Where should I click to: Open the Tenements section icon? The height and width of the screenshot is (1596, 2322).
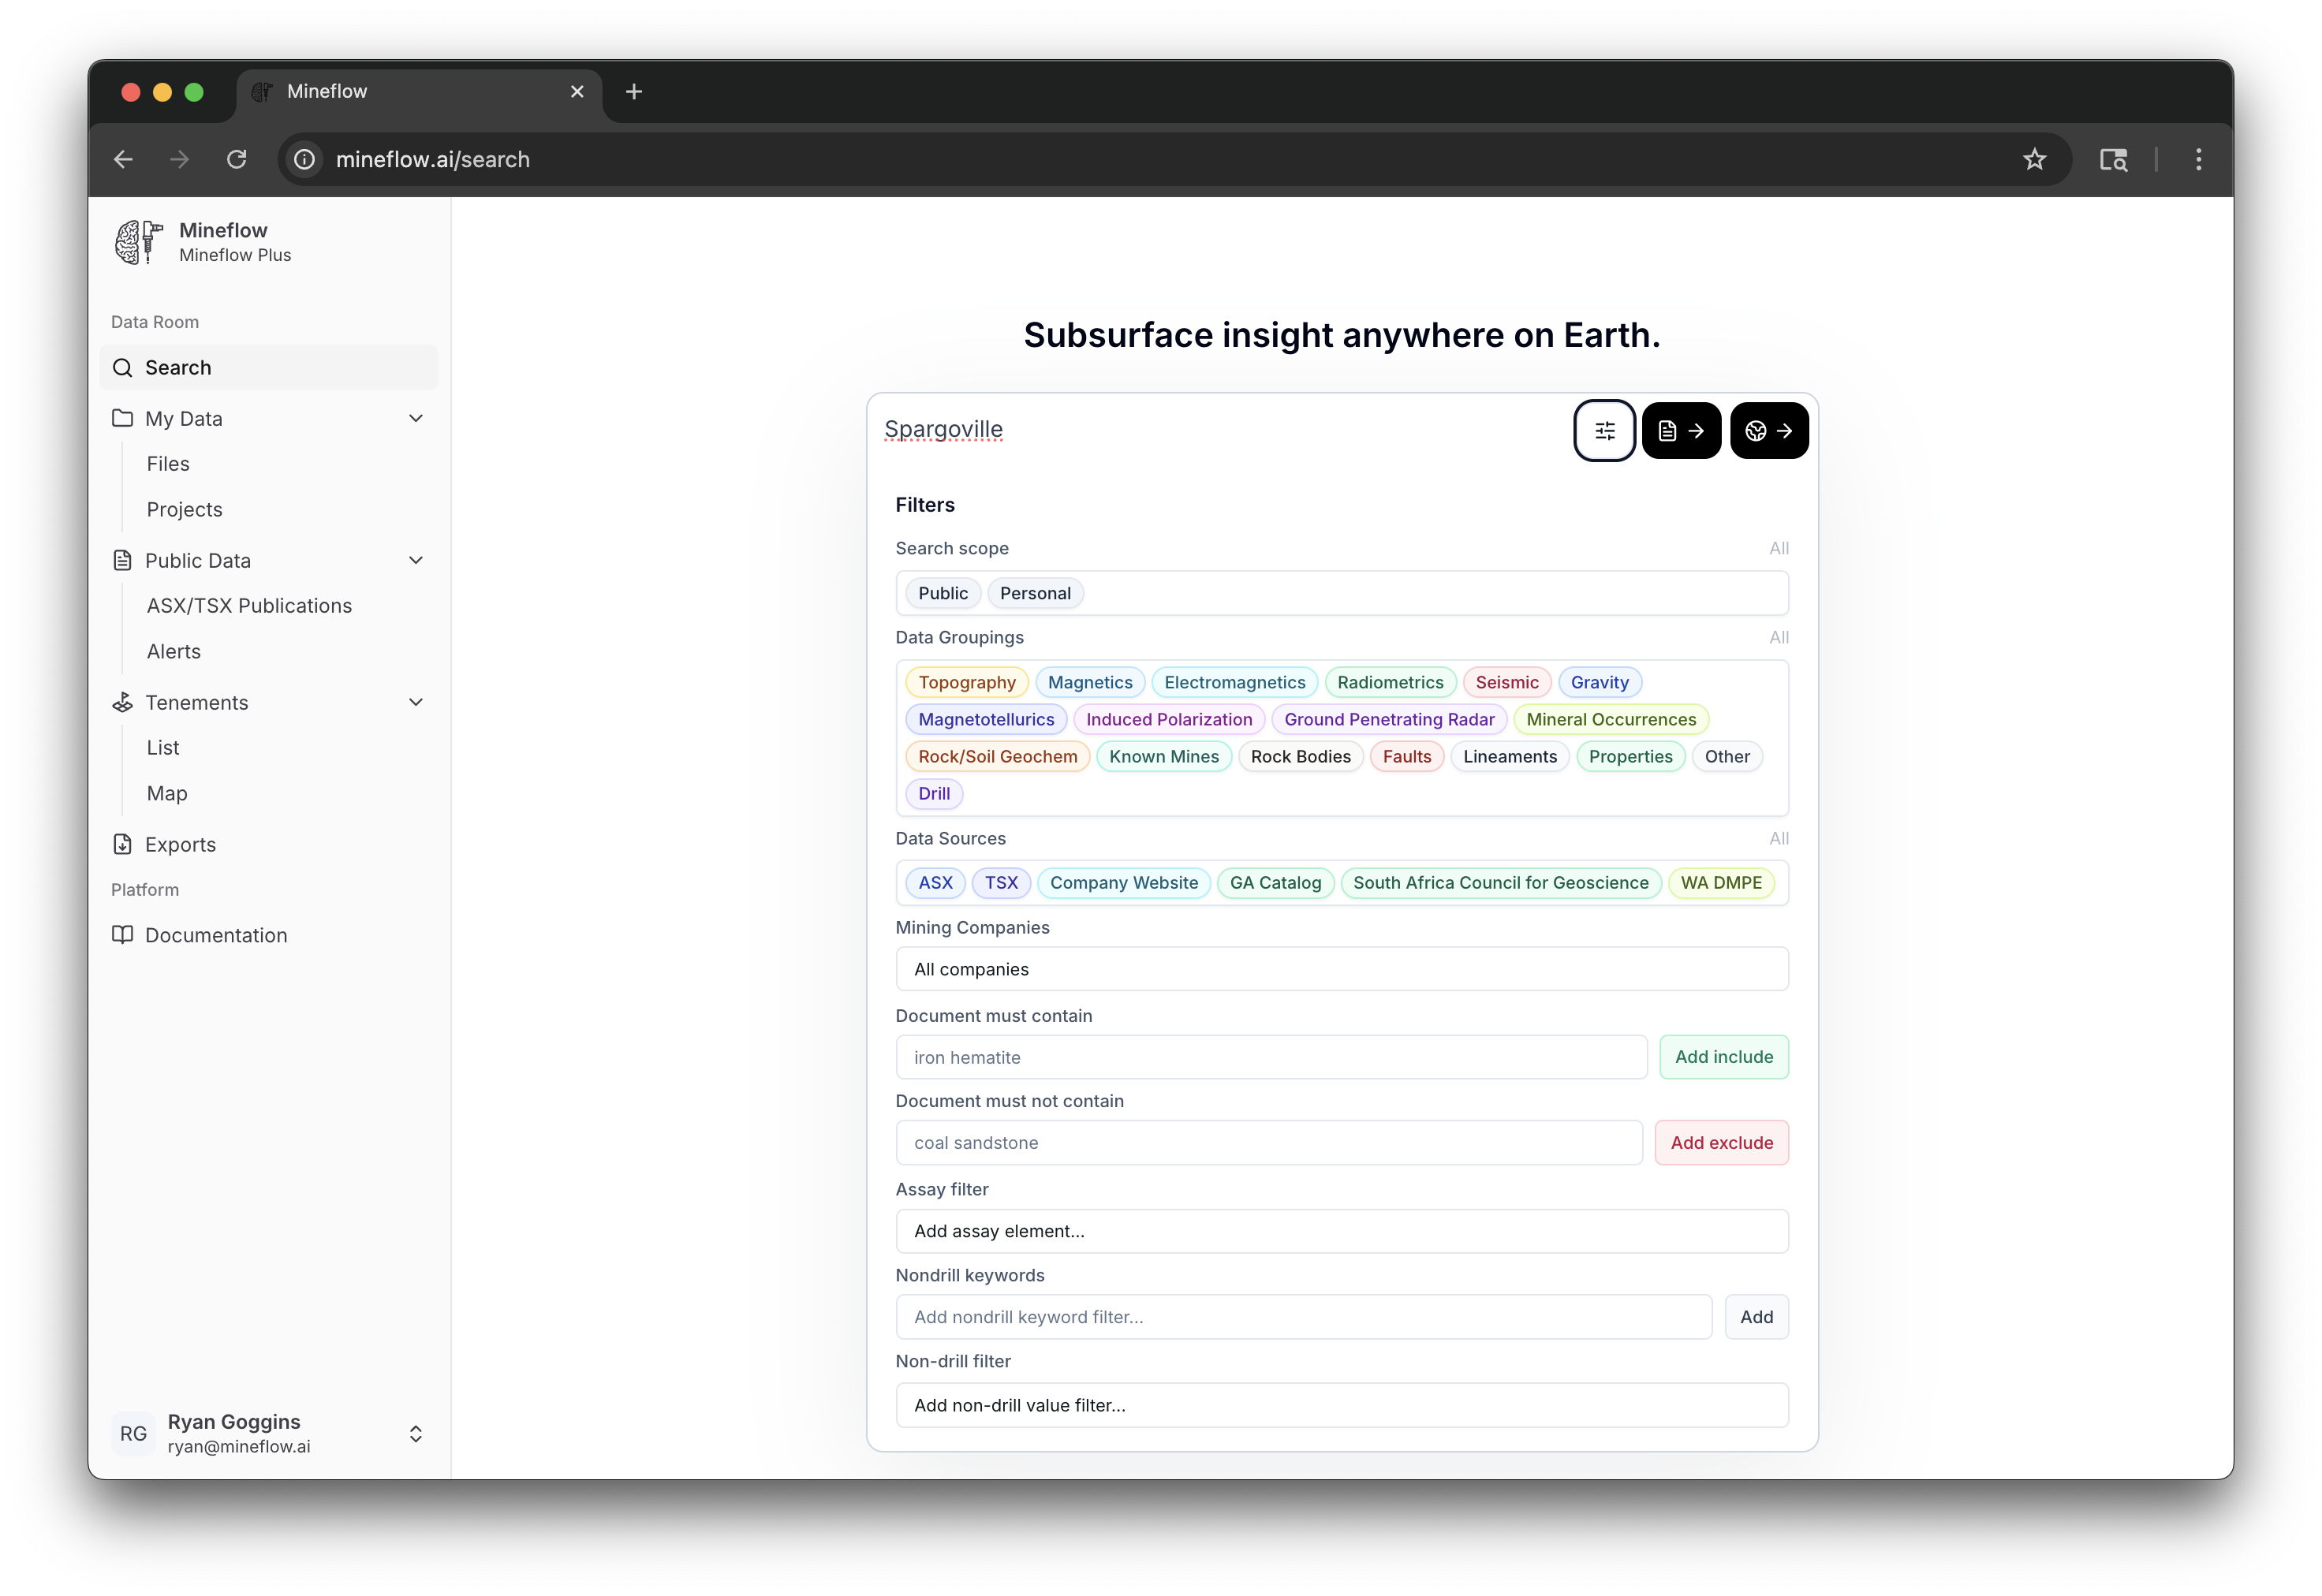click(x=122, y=702)
